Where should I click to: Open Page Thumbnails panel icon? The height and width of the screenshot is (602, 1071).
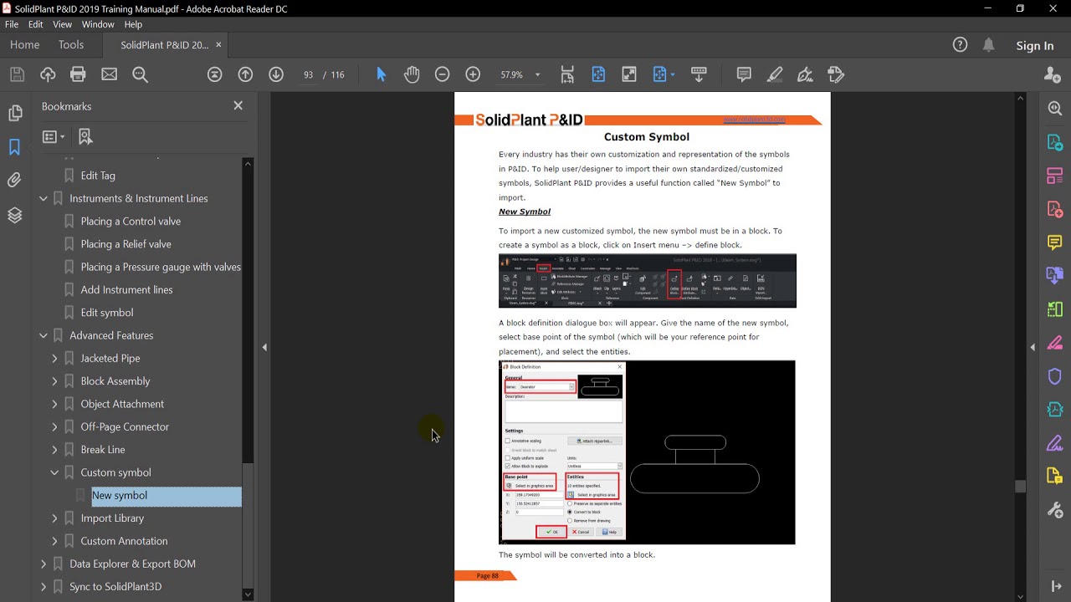click(x=14, y=113)
